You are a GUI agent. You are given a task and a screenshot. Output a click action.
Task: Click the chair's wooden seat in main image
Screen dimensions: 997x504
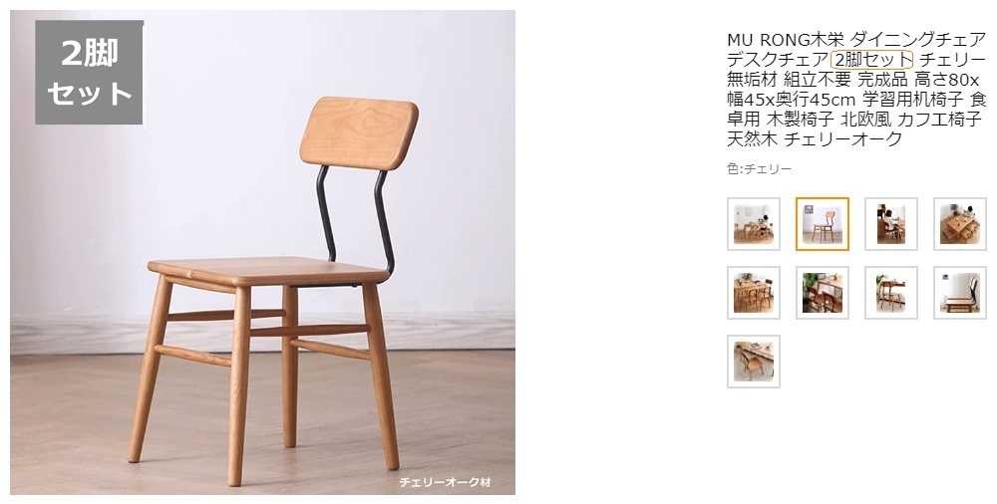[268, 270]
